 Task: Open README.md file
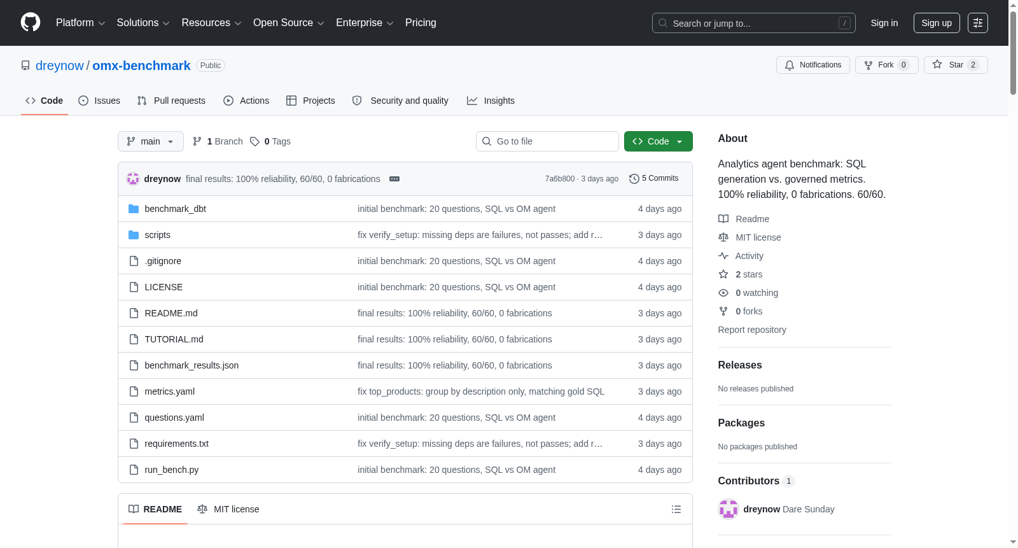click(171, 313)
